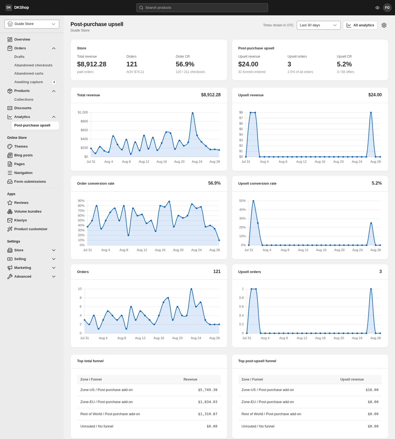Click the DK logo icon
Viewport: 395px width, 439px height.
coord(9,7)
